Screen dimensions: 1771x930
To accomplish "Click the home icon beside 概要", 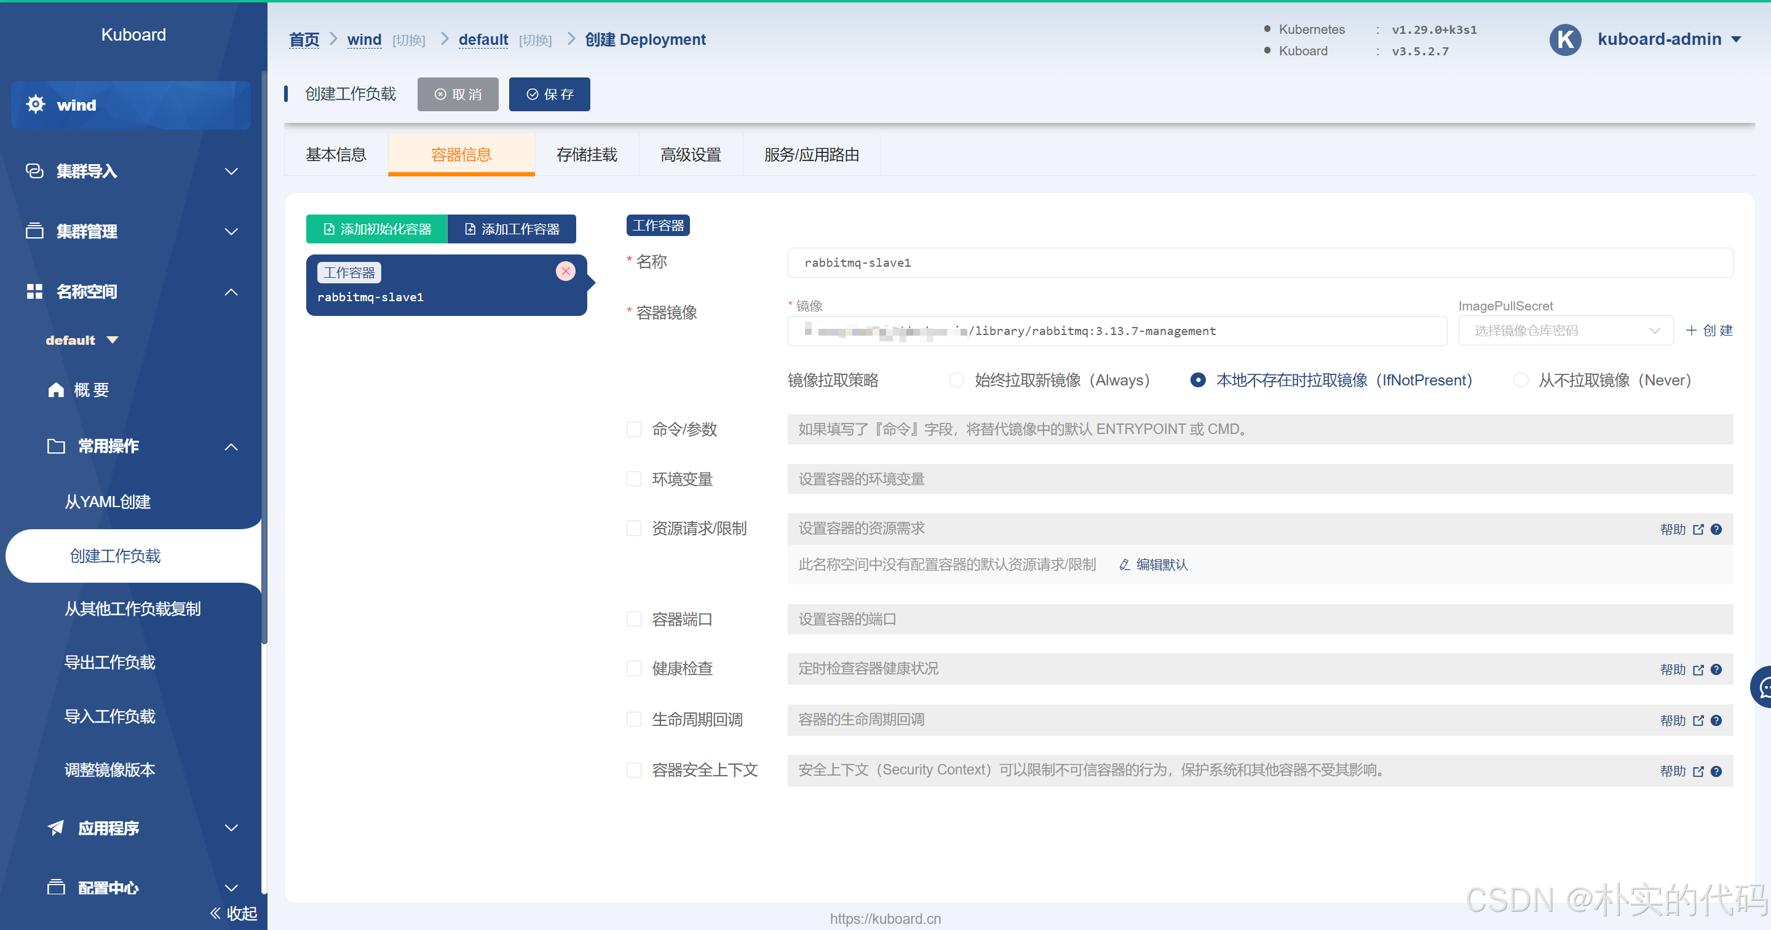I will pos(56,390).
